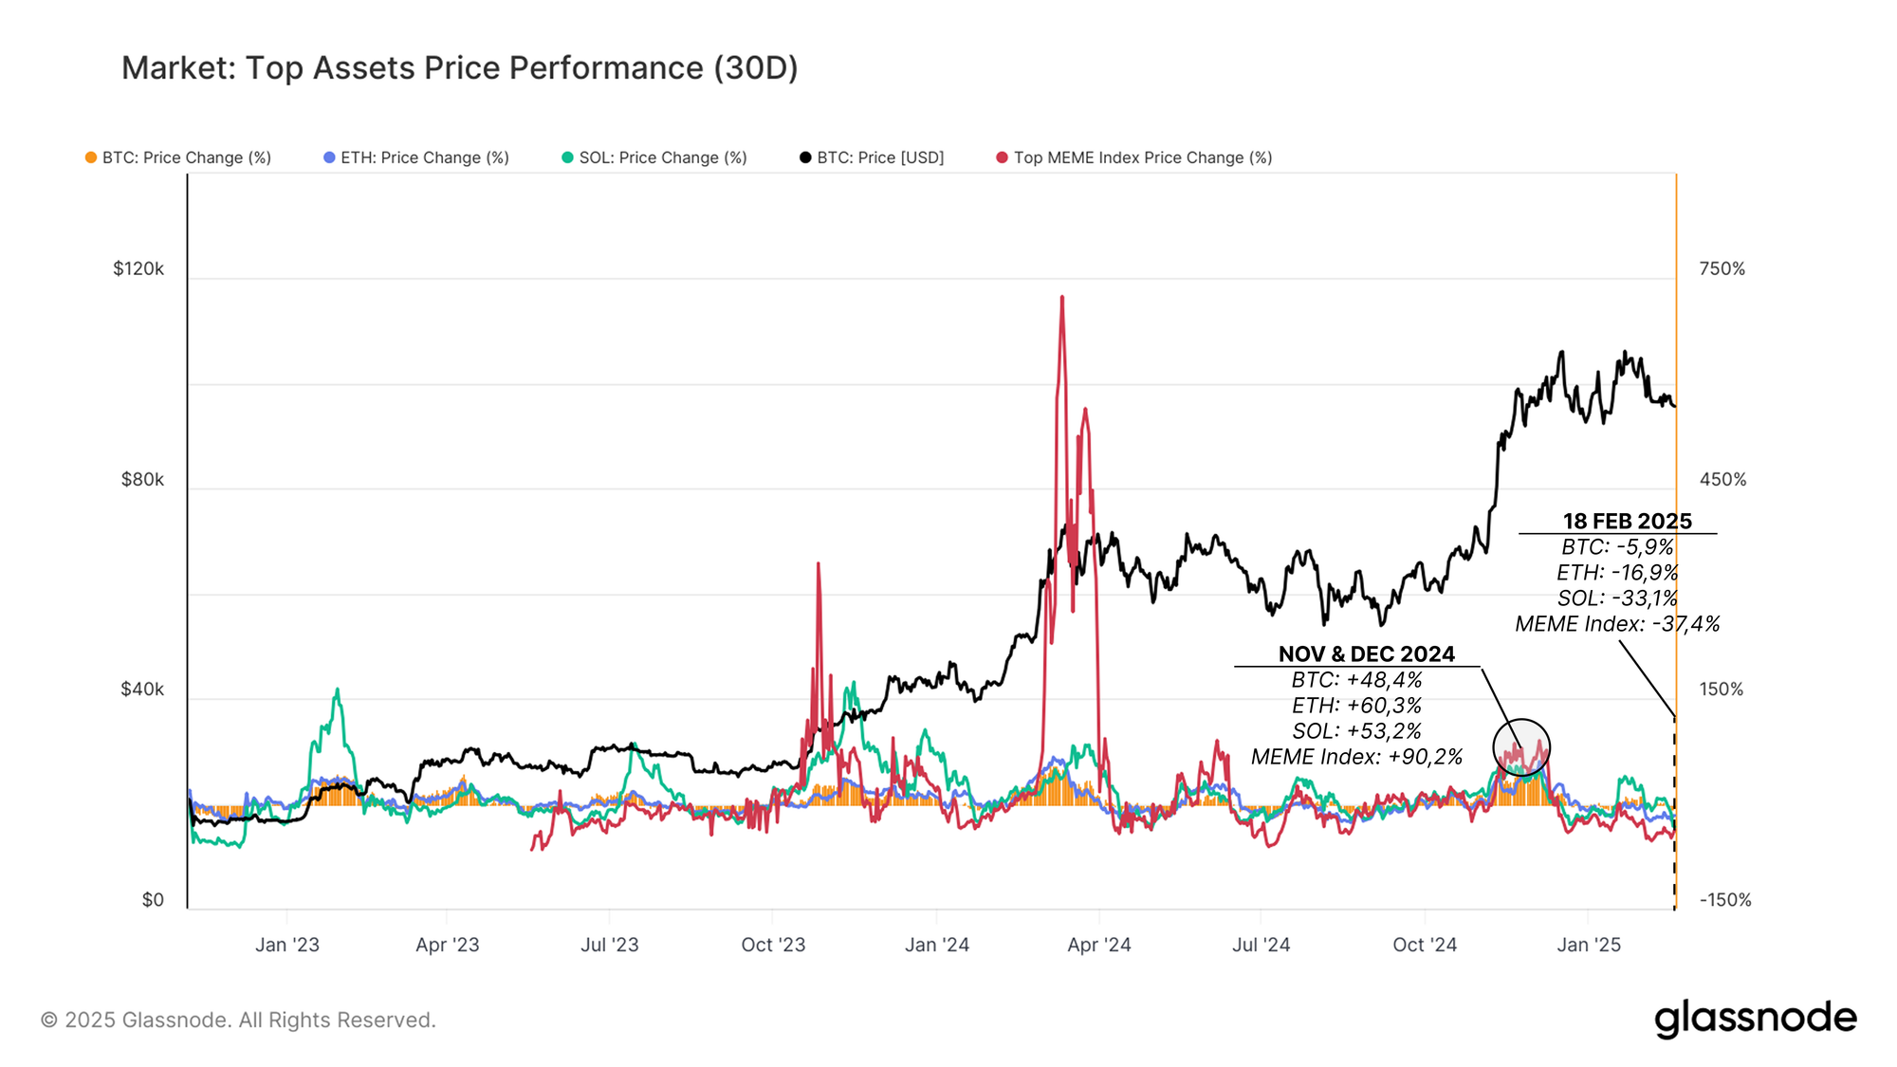Toggle the BTC: Price Change (%) series label

pos(187,157)
